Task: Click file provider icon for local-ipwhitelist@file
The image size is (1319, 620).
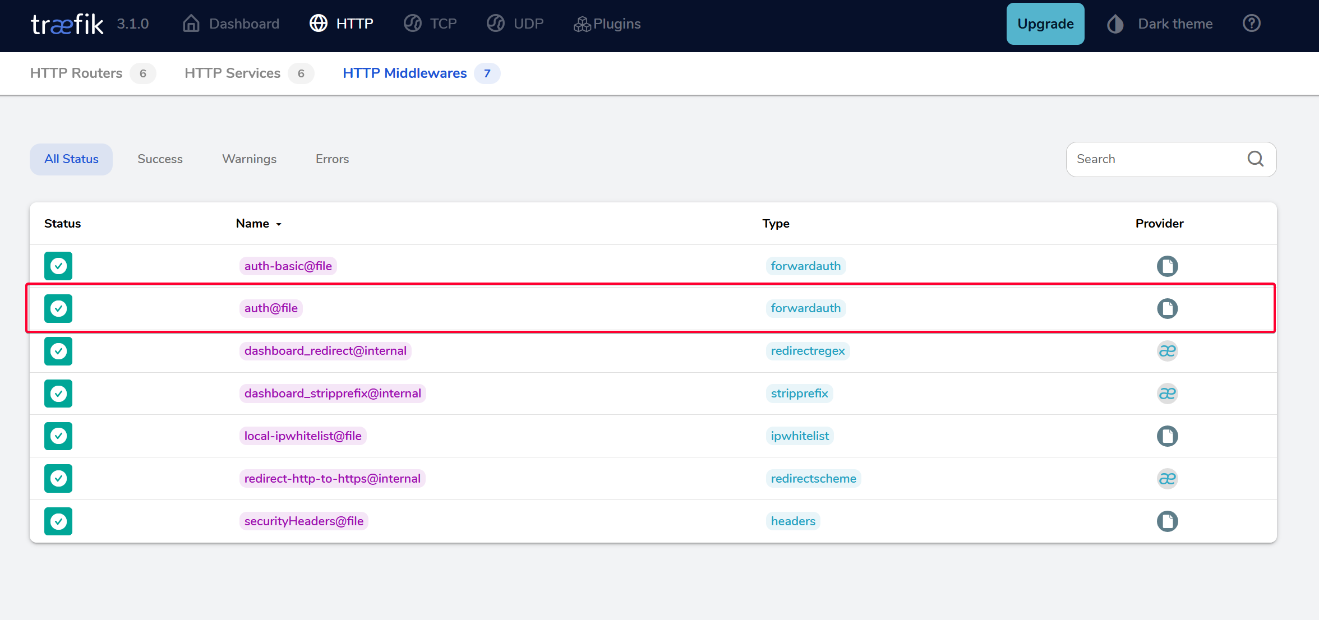Action: pos(1168,436)
